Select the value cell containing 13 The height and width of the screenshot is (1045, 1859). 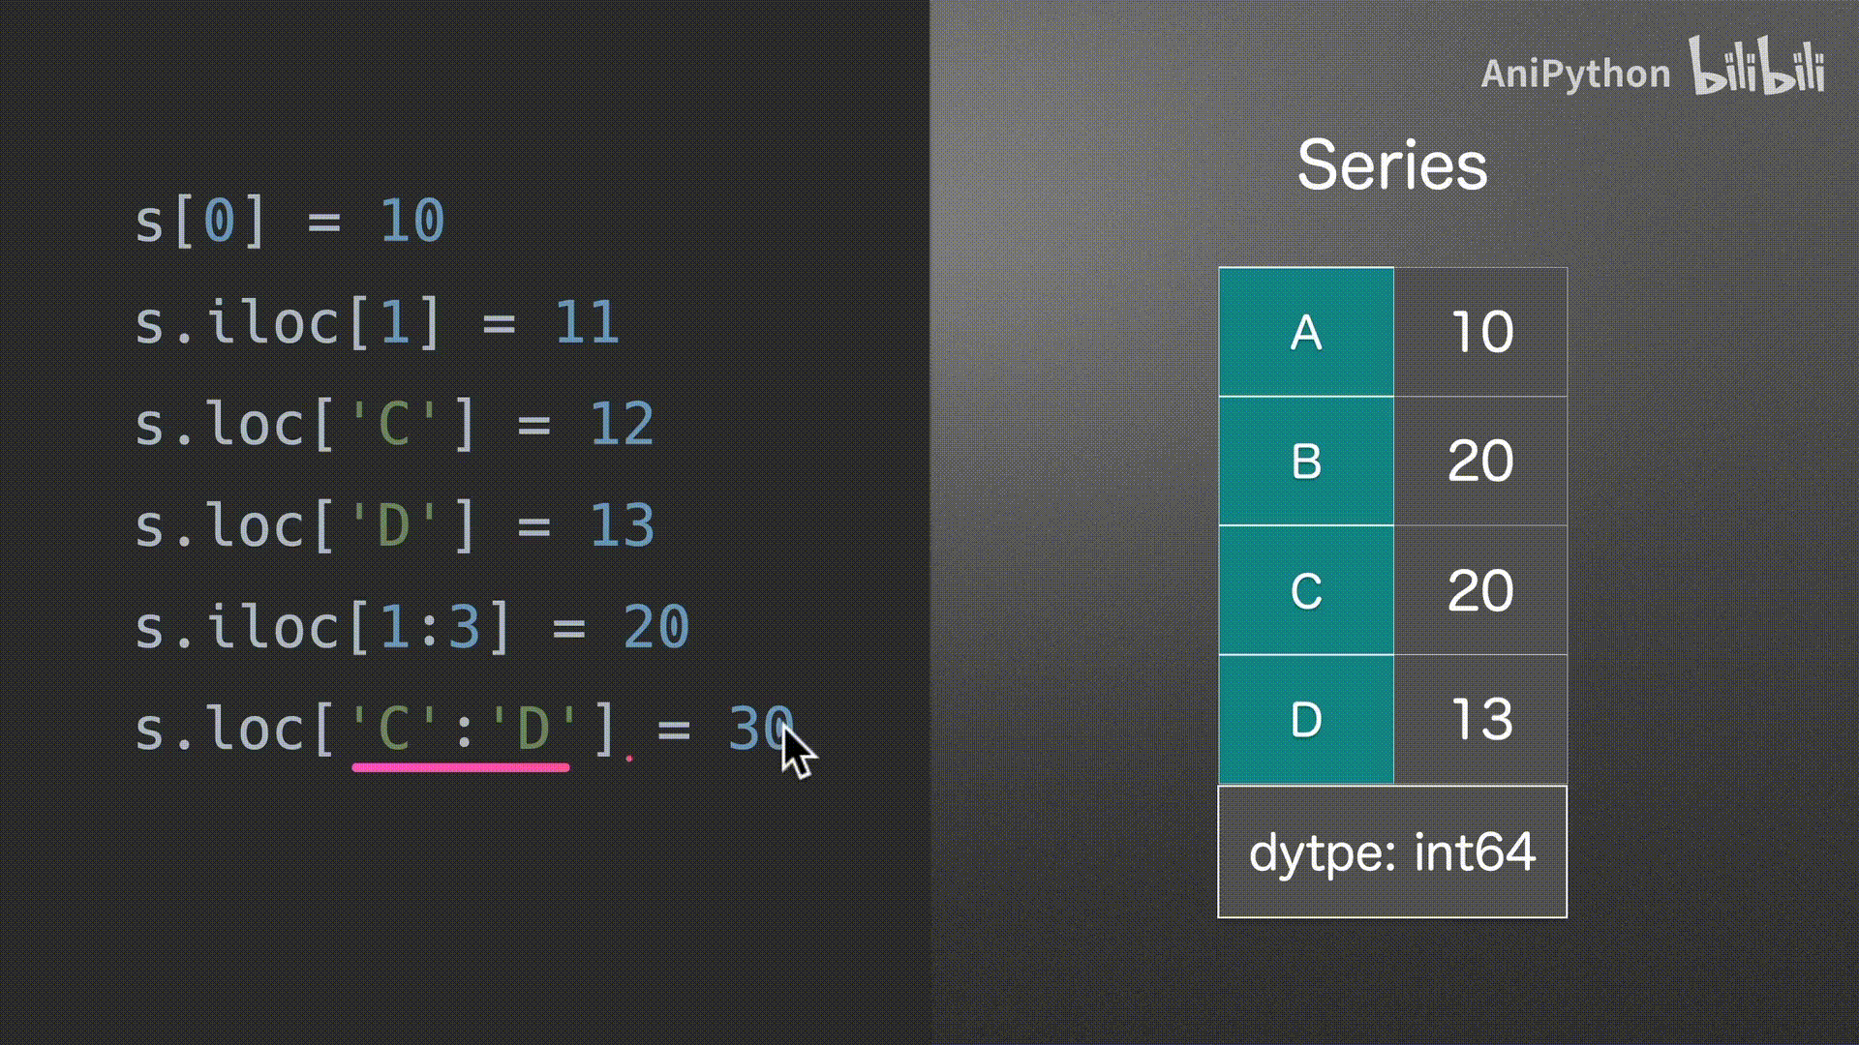click(x=1480, y=720)
